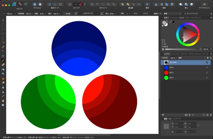
Task: Activate the Paint Brush tool
Action: pos(3,60)
